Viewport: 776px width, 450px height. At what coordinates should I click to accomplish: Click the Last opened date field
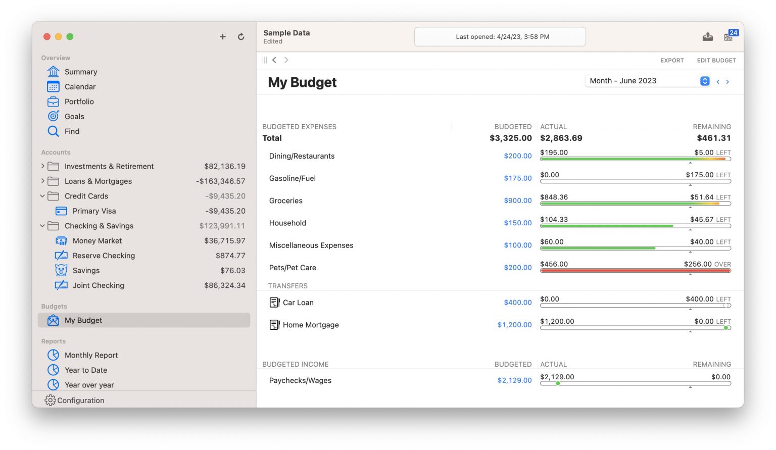click(500, 37)
